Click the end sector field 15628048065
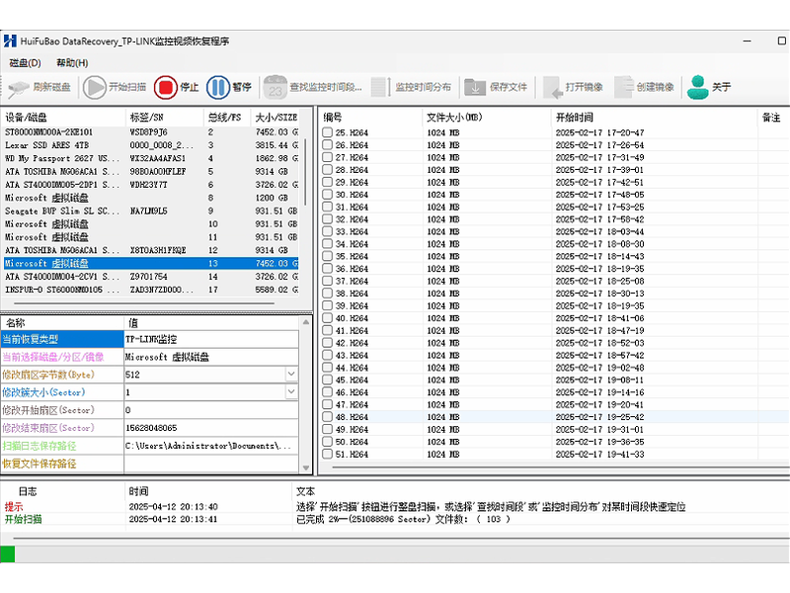 pyautogui.click(x=211, y=428)
